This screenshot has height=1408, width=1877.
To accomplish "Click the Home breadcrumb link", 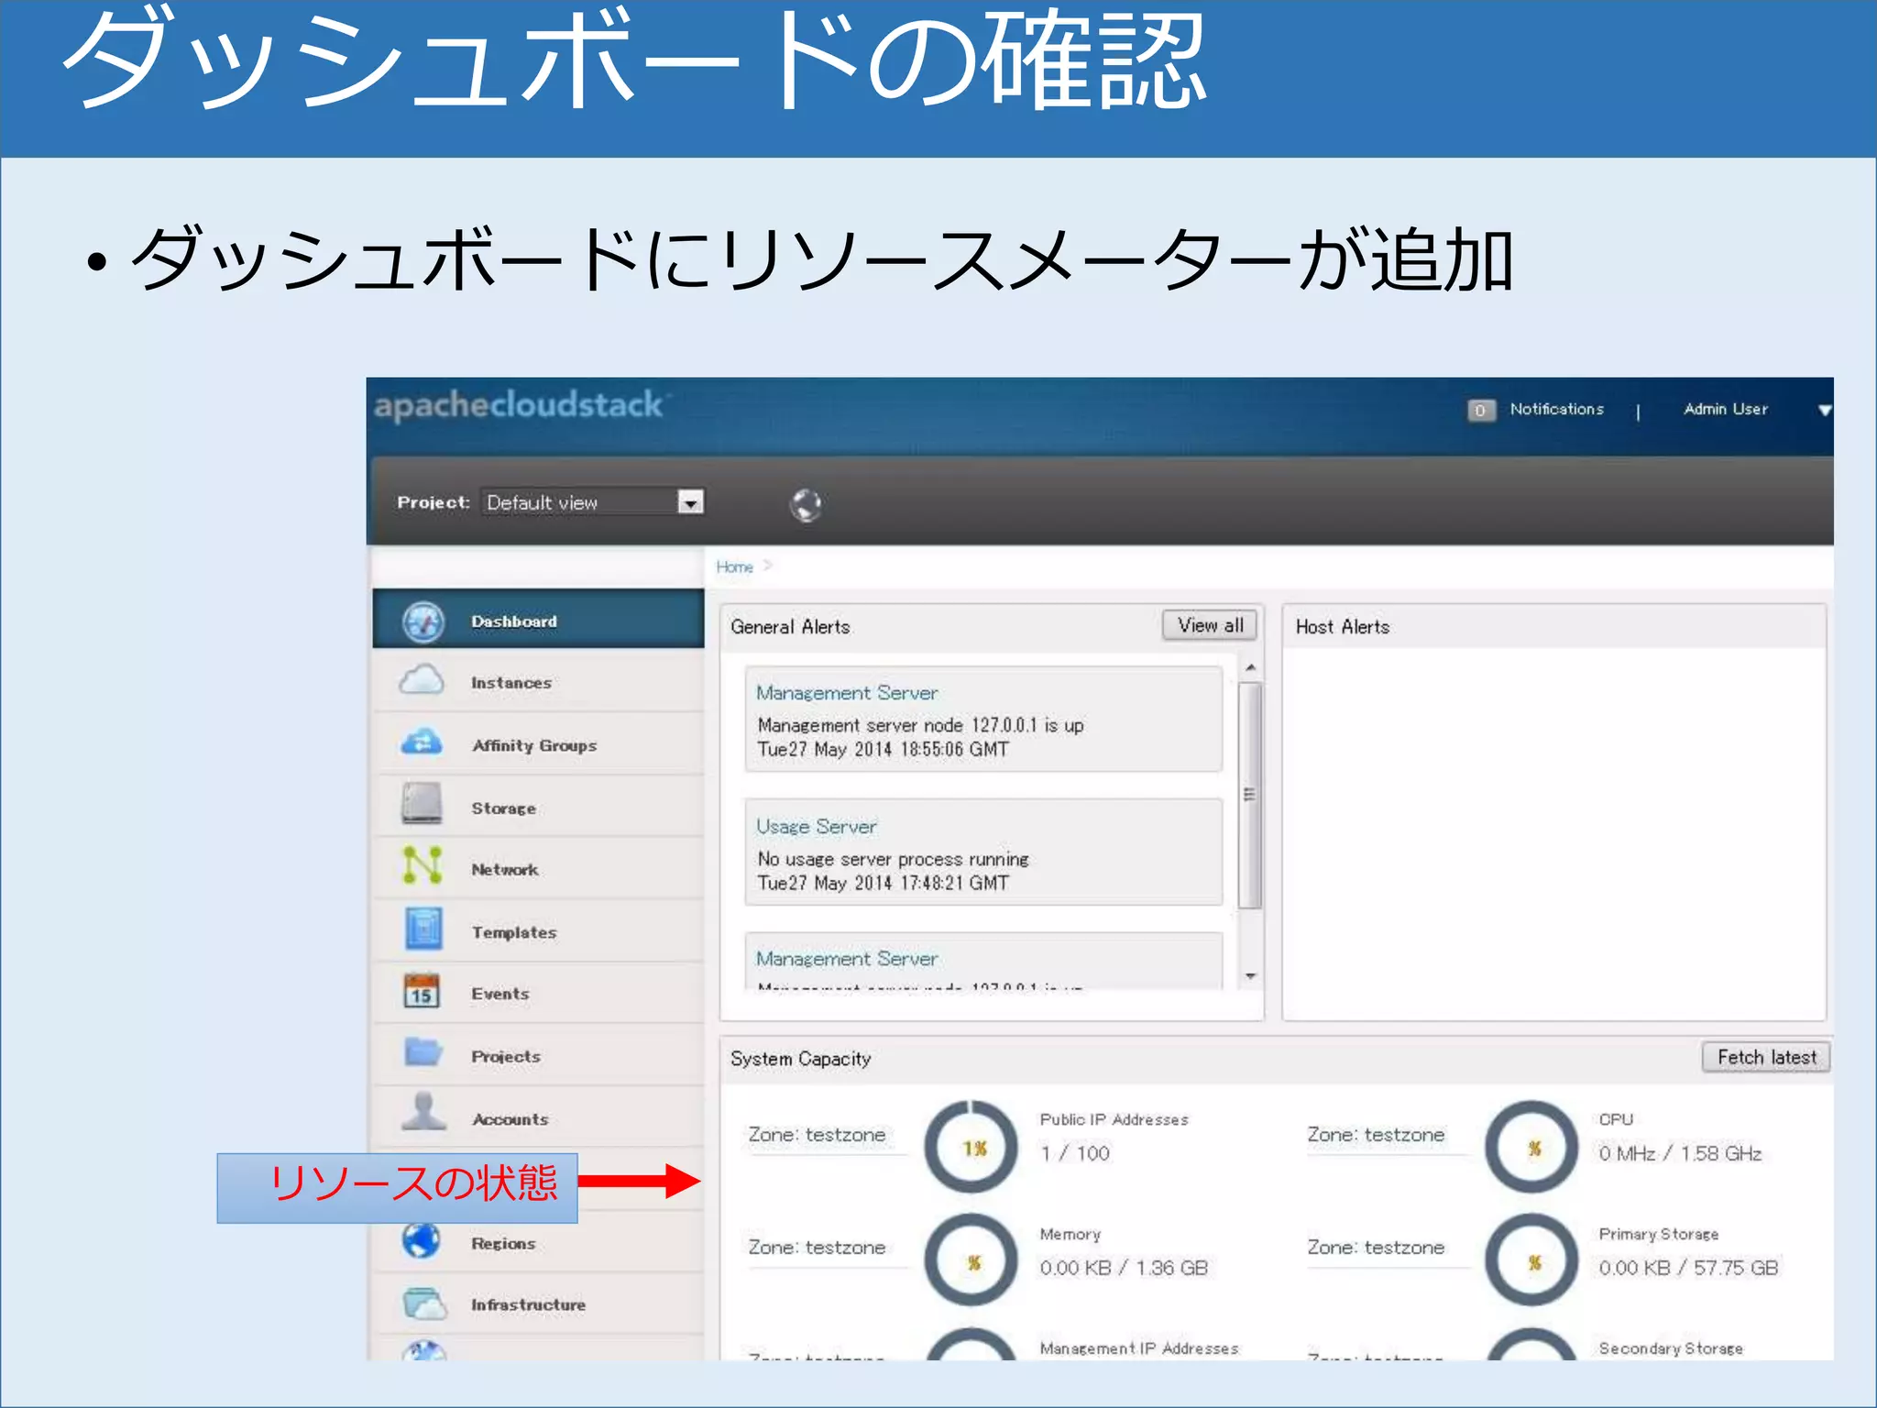I will (734, 567).
